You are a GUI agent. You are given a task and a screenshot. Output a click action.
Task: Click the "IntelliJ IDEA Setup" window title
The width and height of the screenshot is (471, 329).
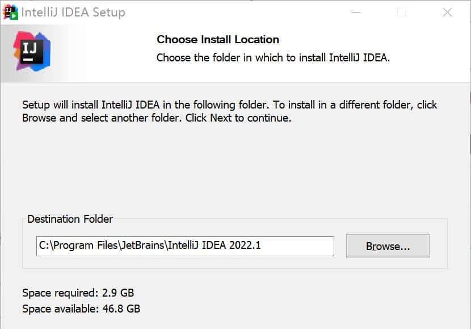[x=74, y=13]
